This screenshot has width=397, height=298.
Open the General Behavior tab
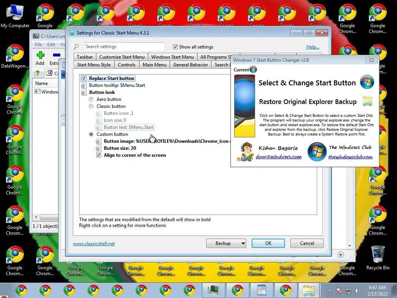click(191, 65)
